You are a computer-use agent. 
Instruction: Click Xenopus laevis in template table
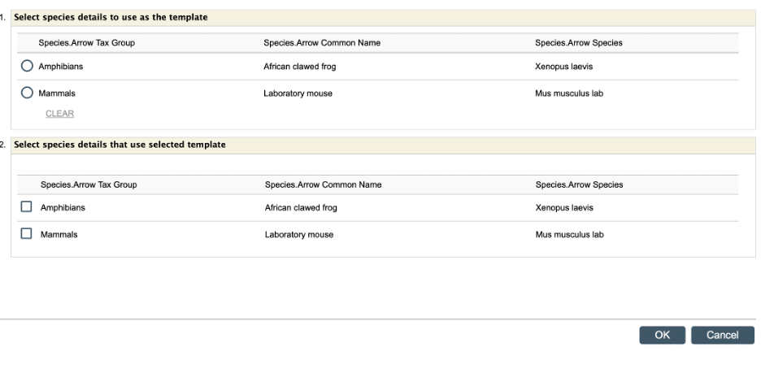click(x=563, y=67)
